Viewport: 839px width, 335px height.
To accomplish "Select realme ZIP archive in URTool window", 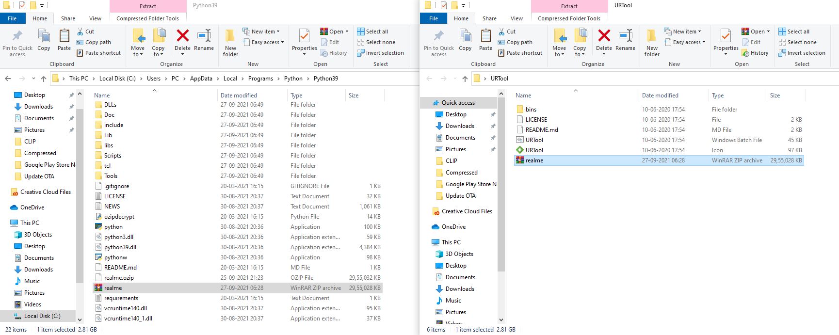I will [659, 160].
